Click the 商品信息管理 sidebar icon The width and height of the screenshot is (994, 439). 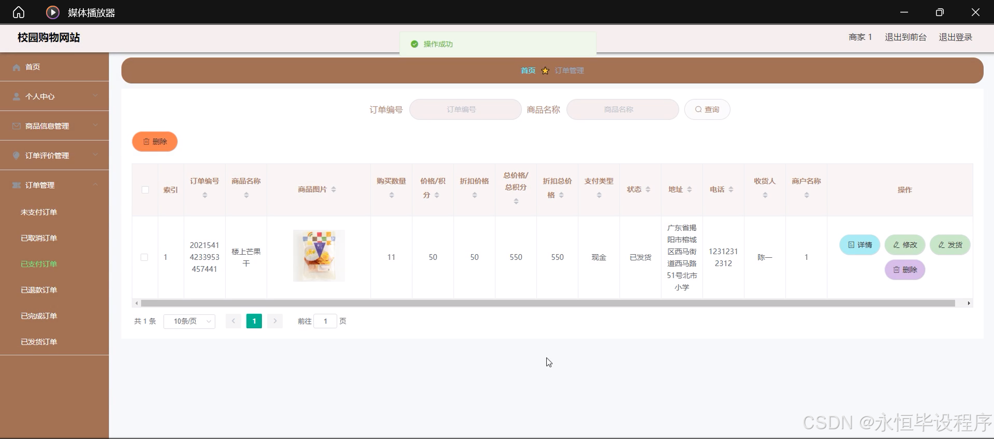click(x=17, y=126)
